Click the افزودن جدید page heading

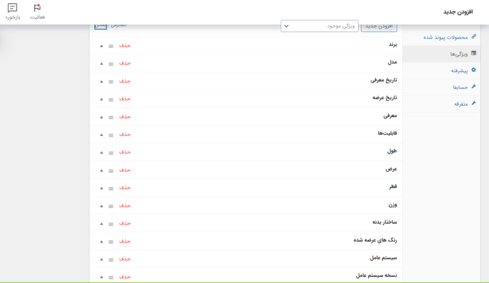point(458,12)
